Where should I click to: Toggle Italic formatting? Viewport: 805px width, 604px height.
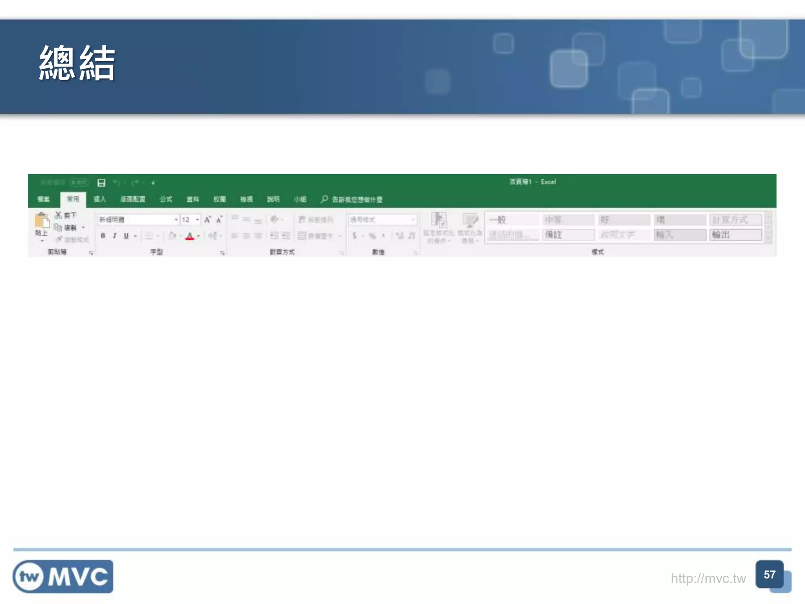click(114, 236)
